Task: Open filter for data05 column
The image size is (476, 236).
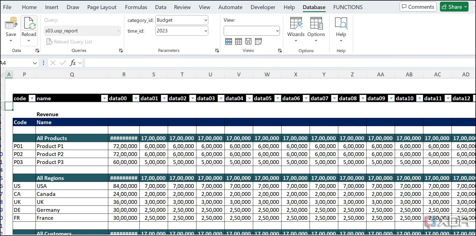Action: 278,98
